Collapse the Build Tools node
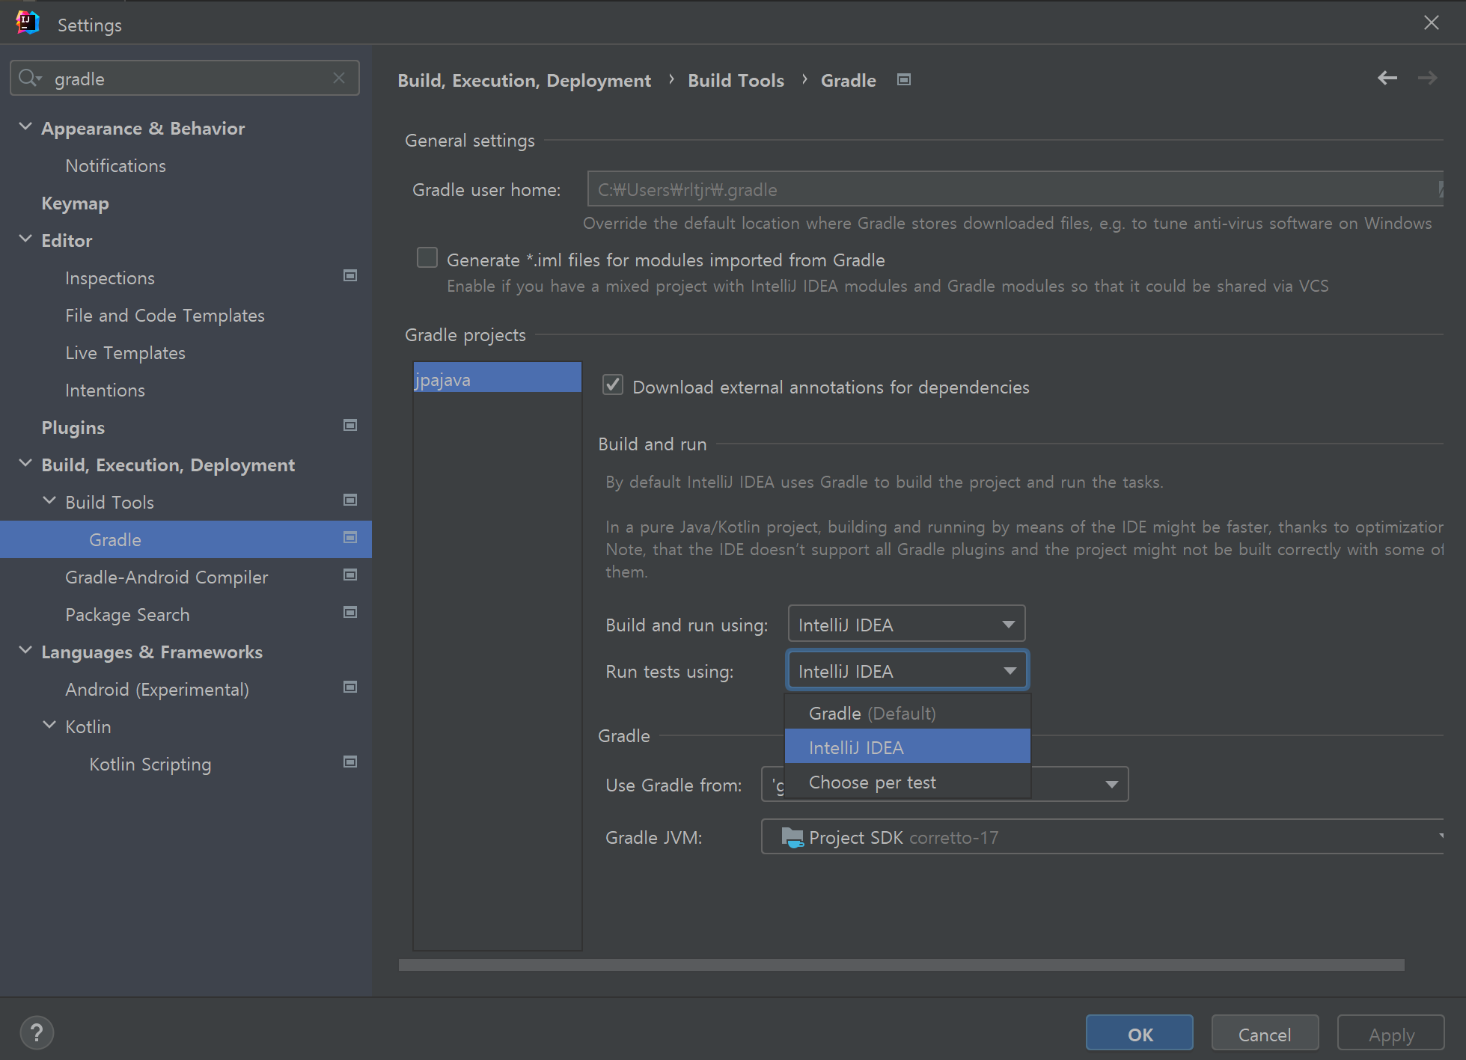1466x1060 pixels. click(x=49, y=501)
